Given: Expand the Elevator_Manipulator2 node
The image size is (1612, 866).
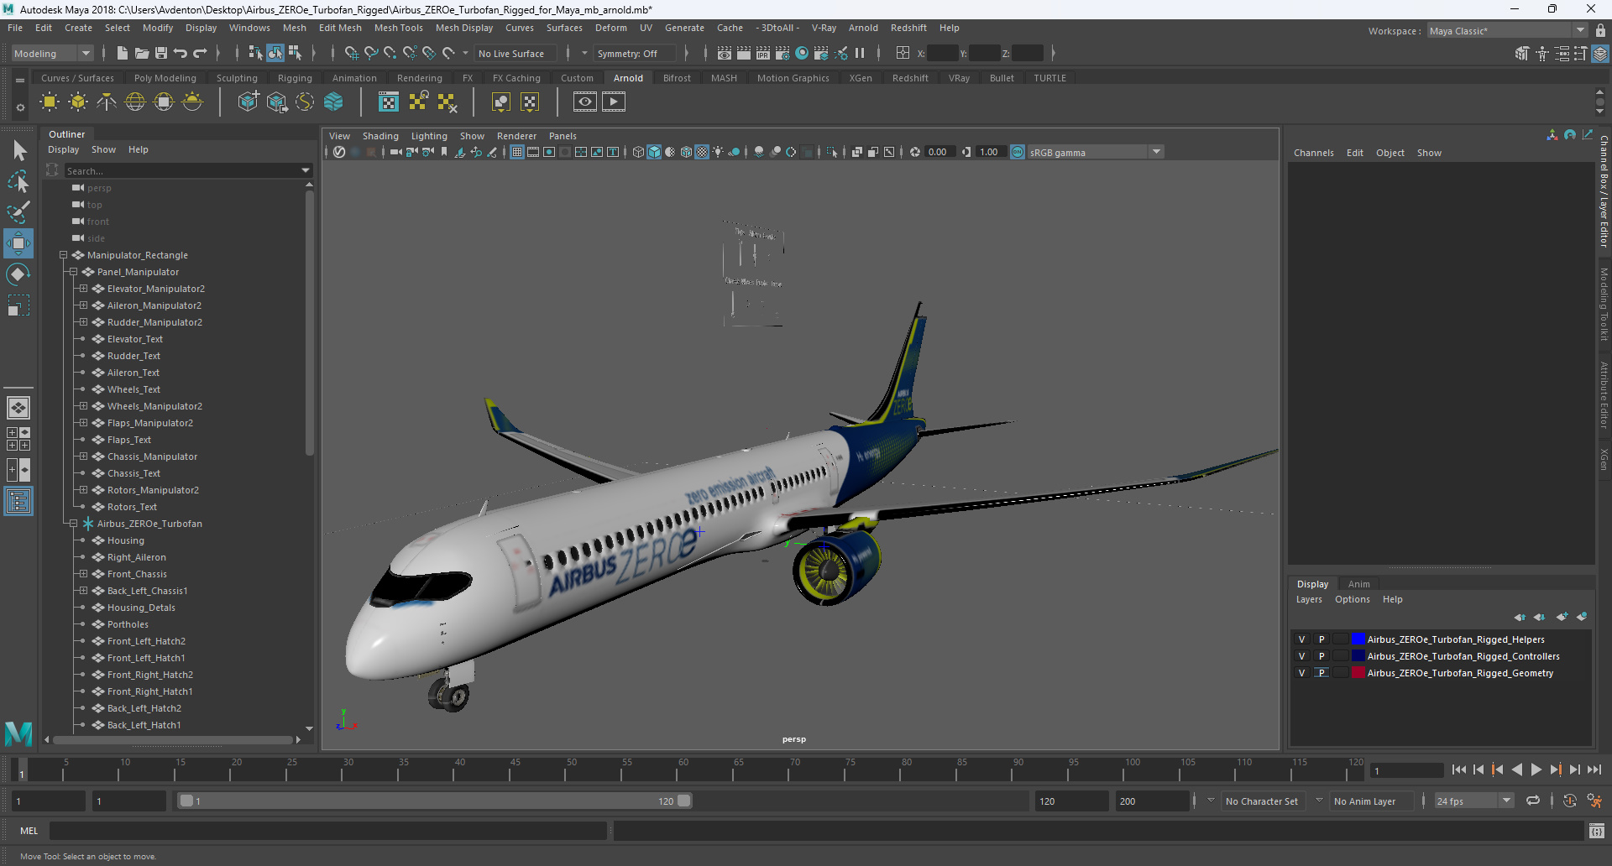Looking at the screenshot, I should tap(84, 289).
